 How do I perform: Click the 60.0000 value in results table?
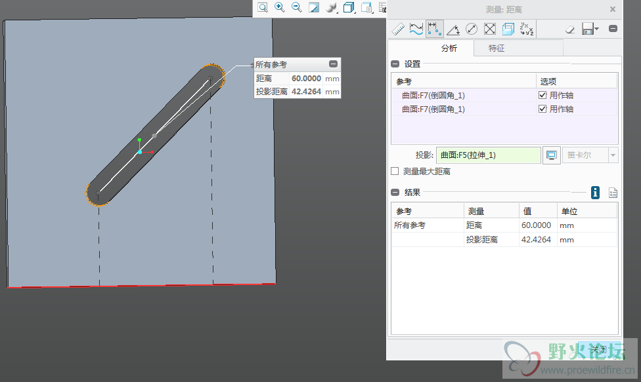pos(537,225)
